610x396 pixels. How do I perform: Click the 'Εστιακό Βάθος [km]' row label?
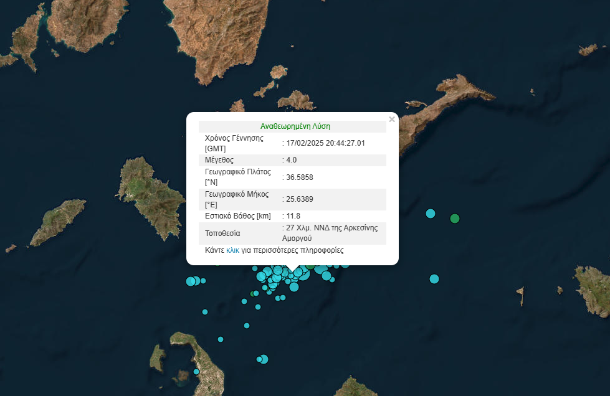point(238,216)
